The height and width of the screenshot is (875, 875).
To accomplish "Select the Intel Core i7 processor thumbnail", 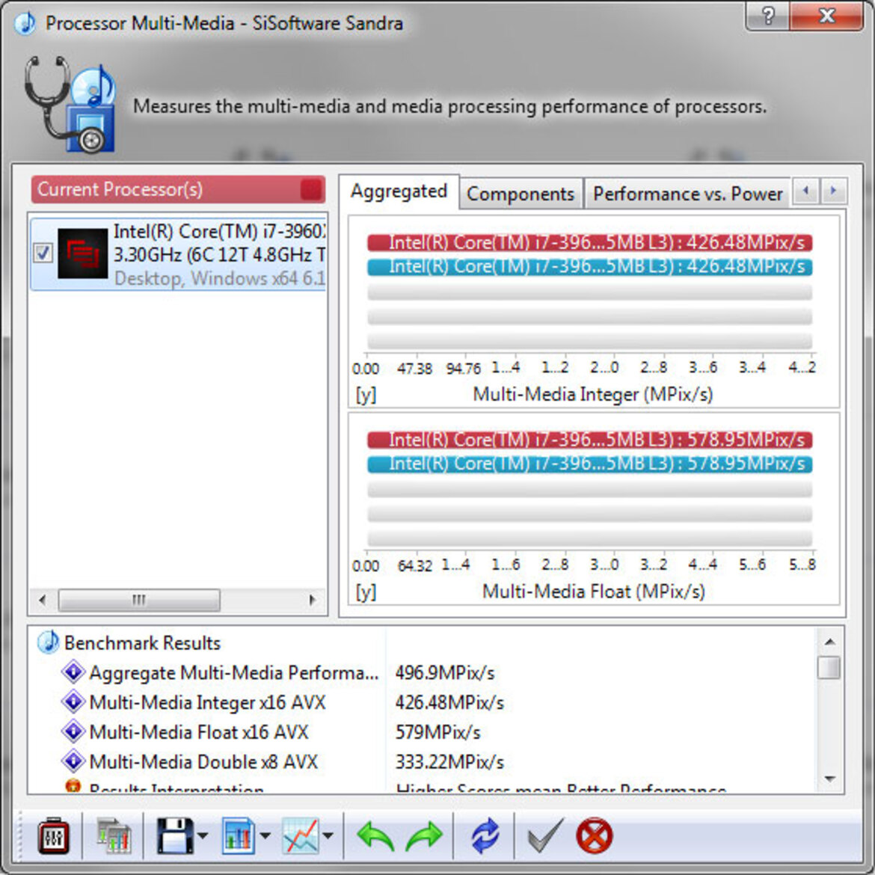I will (x=82, y=254).
